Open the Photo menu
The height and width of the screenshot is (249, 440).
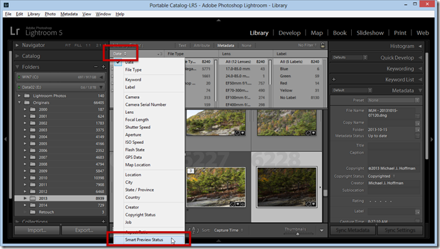pyautogui.click(x=51, y=14)
